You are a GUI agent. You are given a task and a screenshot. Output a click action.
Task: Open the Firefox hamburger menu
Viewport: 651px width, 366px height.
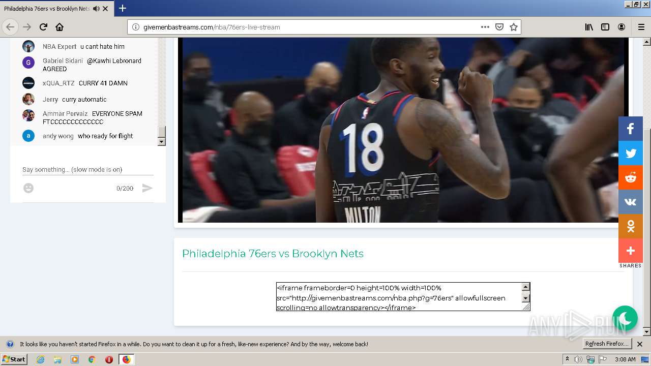[641, 27]
